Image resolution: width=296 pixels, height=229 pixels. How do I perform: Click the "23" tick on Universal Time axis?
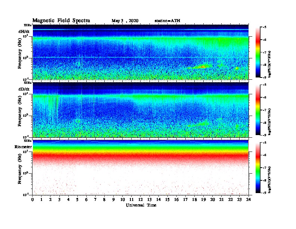click(x=239, y=199)
